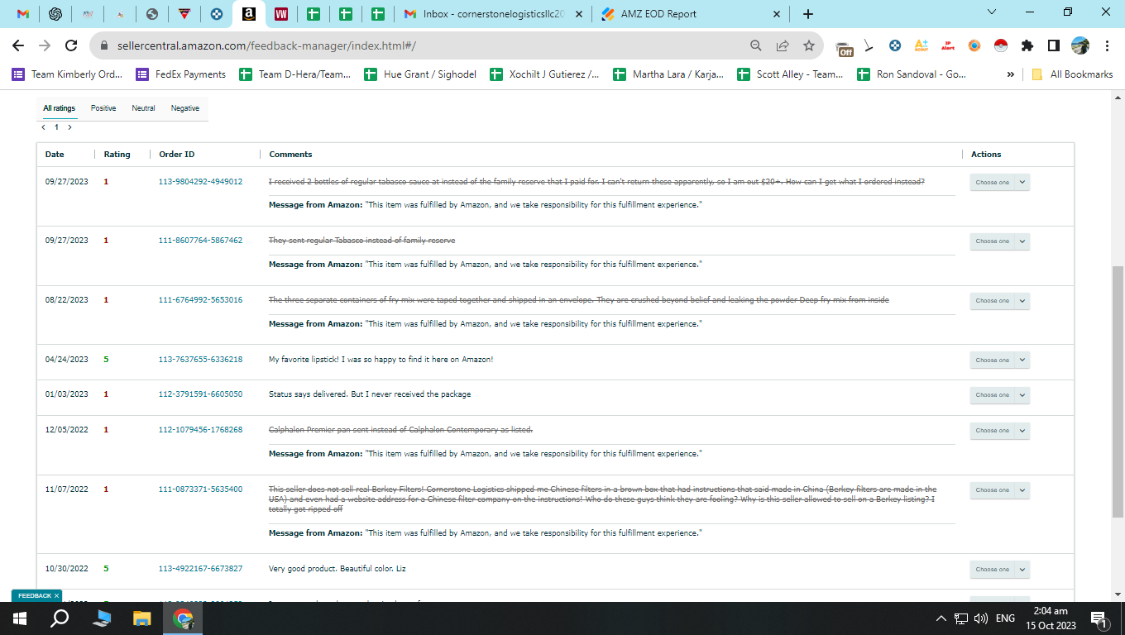
Task: Open the Windows Start menu
Action: click(19, 618)
